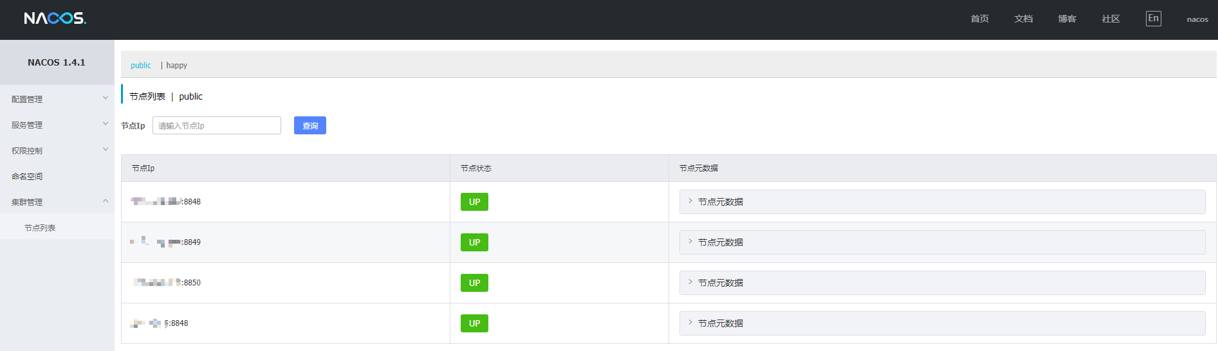
Task: Expand the 权限控制 menu chevron
Action: click(x=106, y=150)
